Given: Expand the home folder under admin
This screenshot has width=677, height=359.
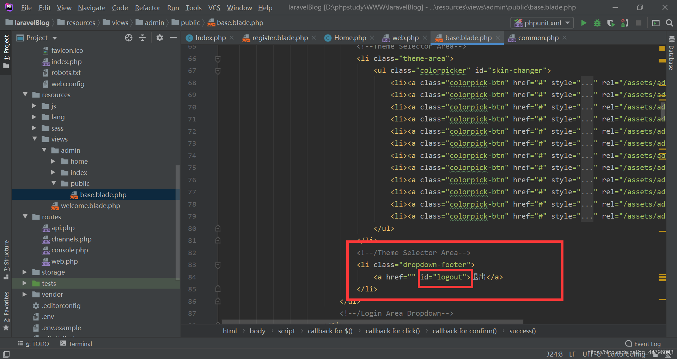Looking at the screenshot, I should pyautogui.click(x=53, y=161).
